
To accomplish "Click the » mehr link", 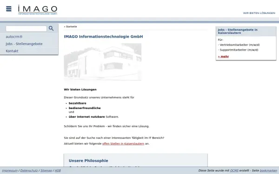I will 223,57.
